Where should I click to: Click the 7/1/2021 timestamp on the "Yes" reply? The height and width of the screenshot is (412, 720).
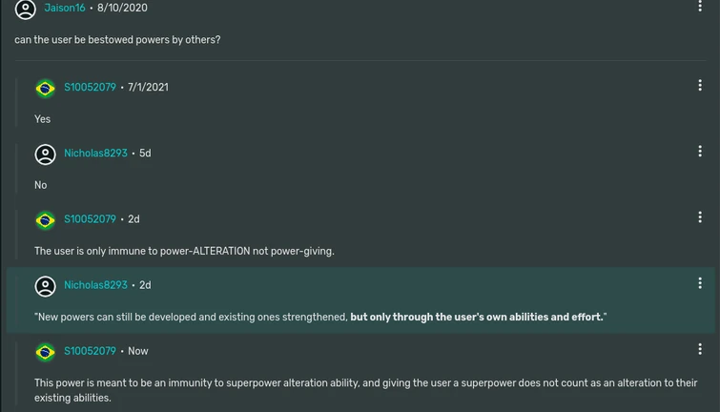(x=148, y=88)
